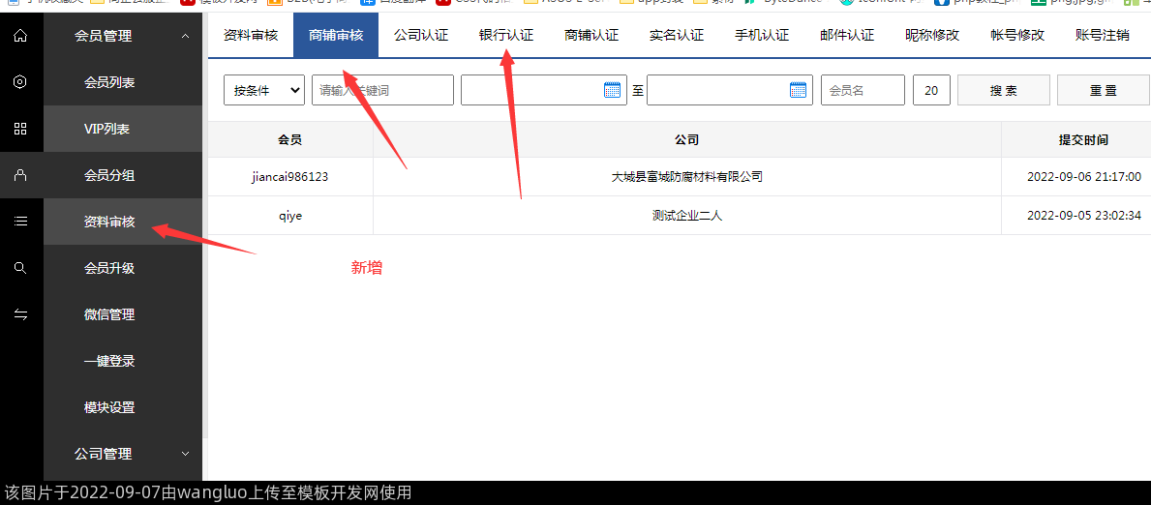
Task: Open the four-squares grid icon in sidebar
Action: (20, 129)
